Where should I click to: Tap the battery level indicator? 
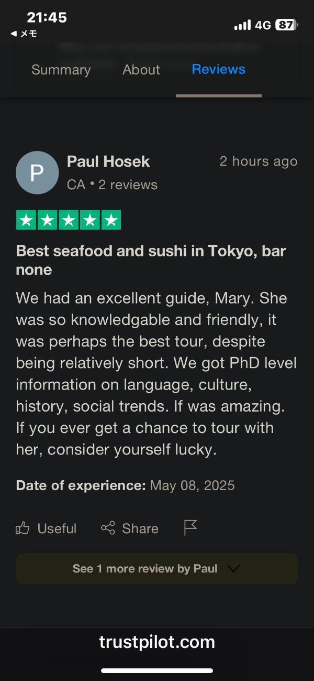click(x=286, y=25)
